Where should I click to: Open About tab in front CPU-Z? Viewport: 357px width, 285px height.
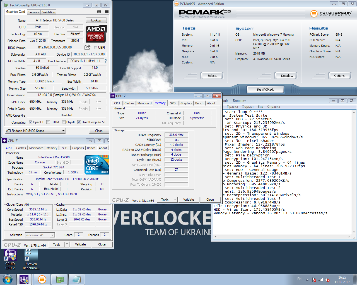(211, 103)
